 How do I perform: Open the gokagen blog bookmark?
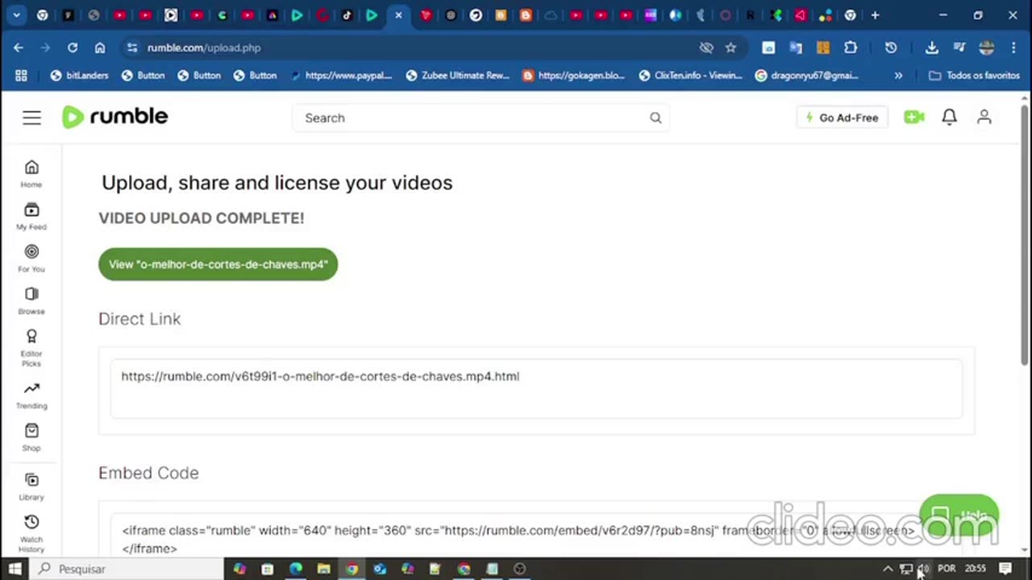tap(573, 75)
